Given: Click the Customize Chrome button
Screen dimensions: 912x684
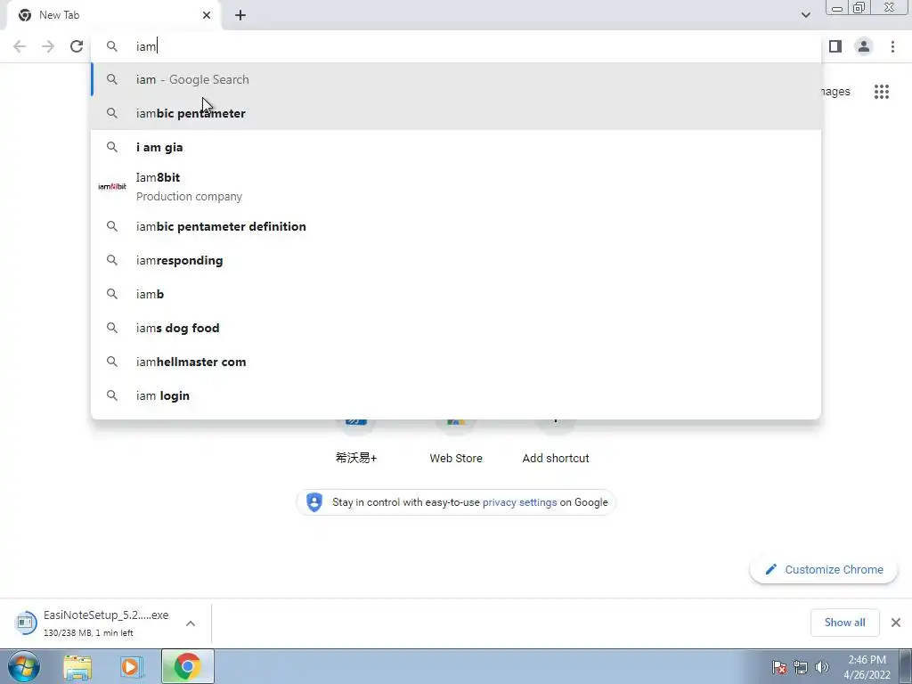Looking at the screenshot, I should 824,569.
